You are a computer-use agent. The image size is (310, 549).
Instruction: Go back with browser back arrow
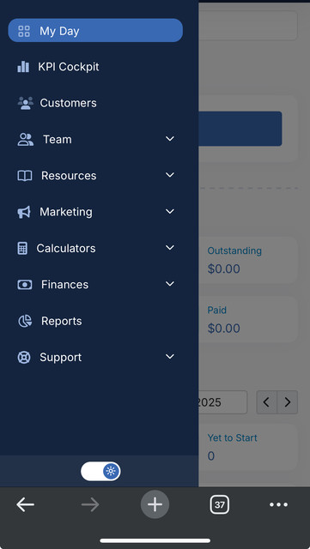click(x=25, y=504)
